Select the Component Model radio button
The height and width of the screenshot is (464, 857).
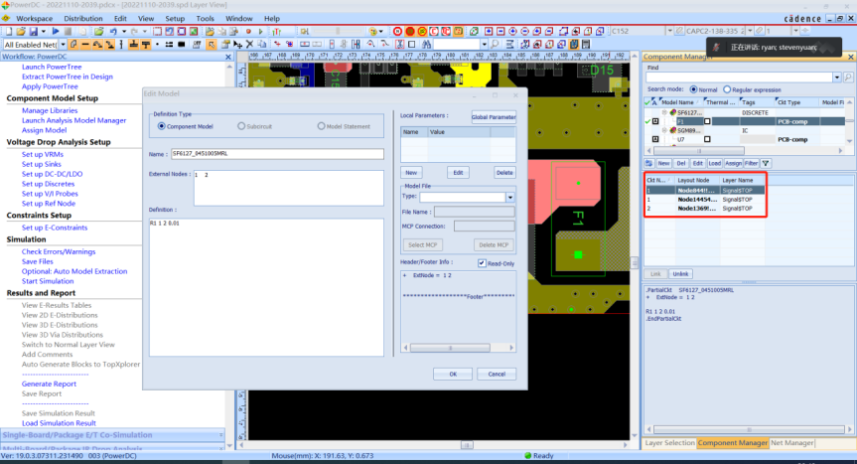161,126
